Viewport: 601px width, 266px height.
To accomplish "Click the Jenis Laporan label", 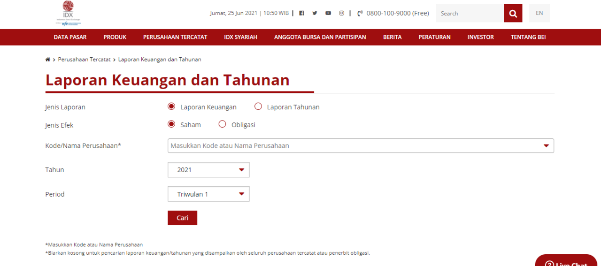I will coord(65,107).
